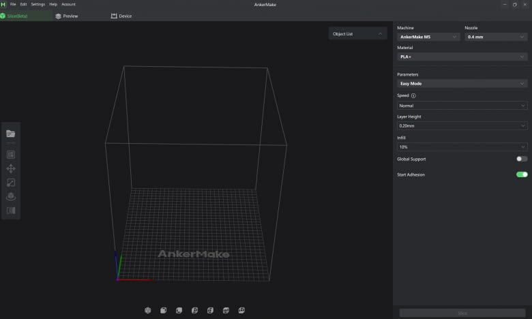Open the Help menu
Screen dimensions: 532x319
pos(53,4)
